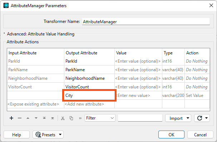Remove selected row with minus icon
Image resolution: width=217 pixels, height=142 pixels.
click(20, 118)
